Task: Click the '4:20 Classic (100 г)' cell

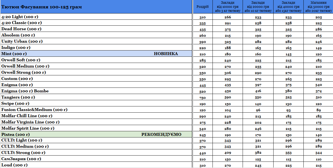Action: (x=96, y=23)
